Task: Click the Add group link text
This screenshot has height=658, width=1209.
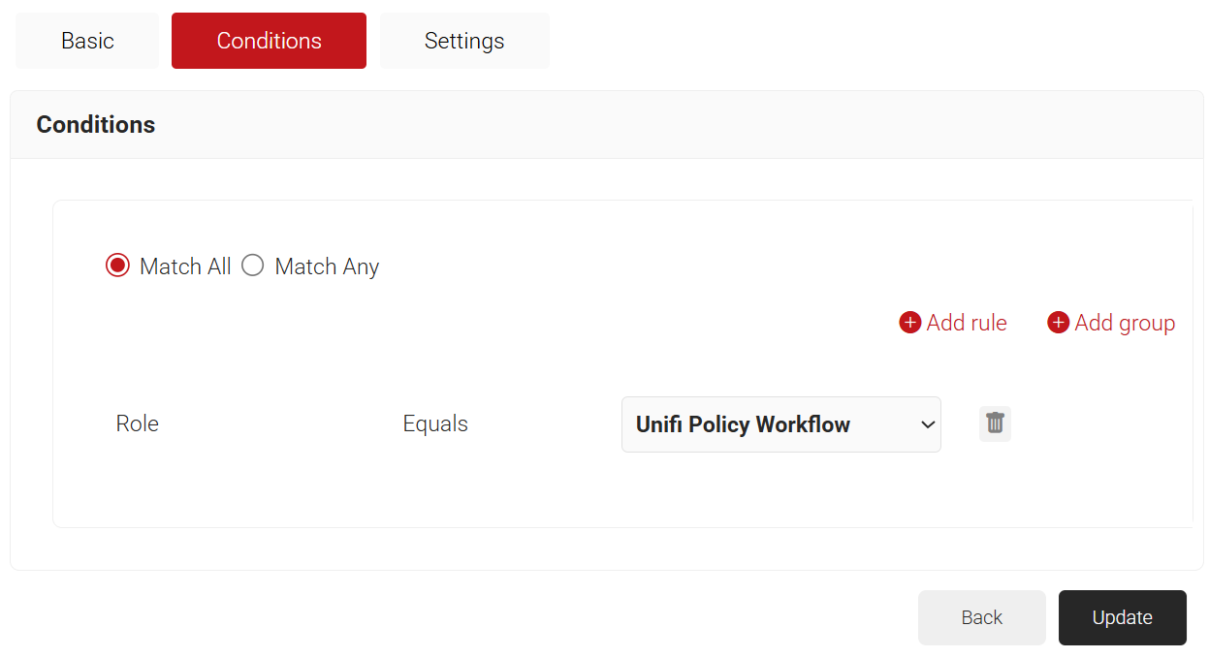Action: pos(1125,323)
